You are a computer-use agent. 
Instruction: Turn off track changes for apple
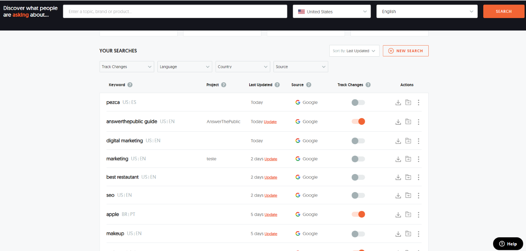(358, 214)
